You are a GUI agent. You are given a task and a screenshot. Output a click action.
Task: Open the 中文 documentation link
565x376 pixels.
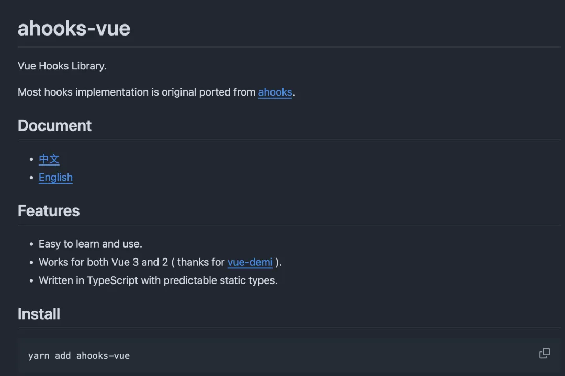tap(49, 159)
